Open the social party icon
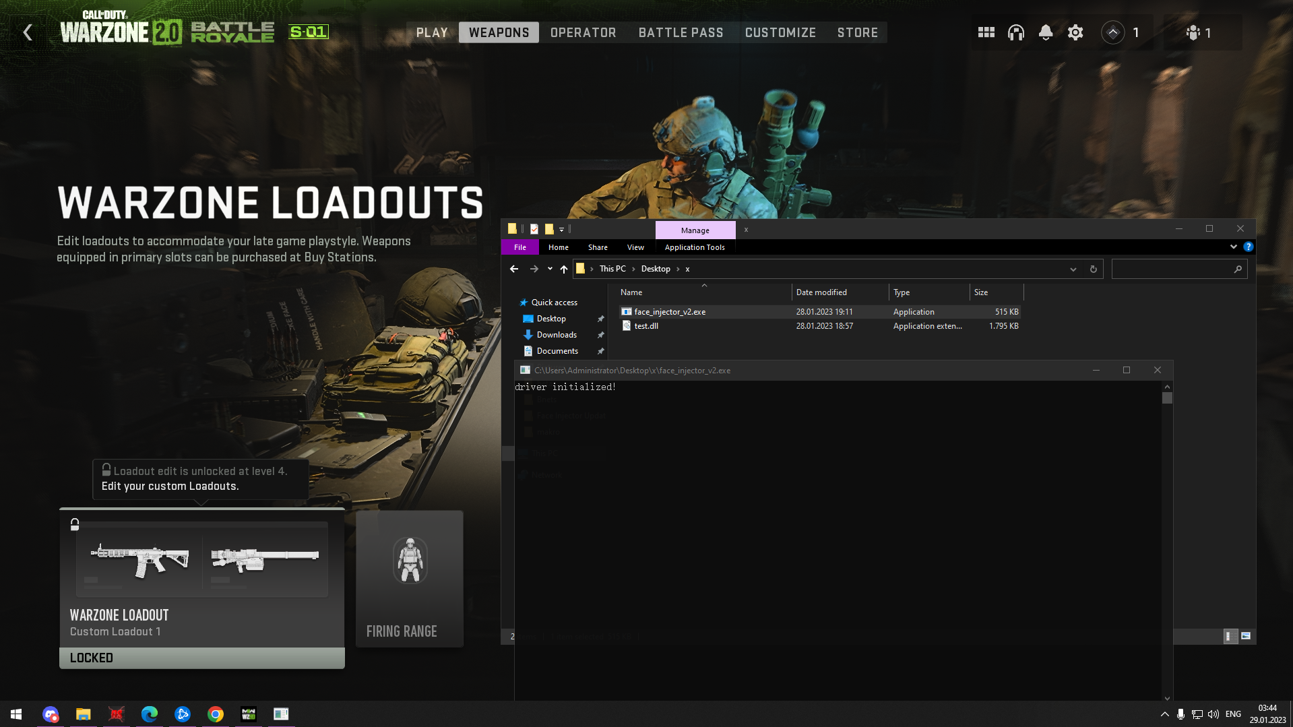Viewport: 1293px width, 727px height. [x=1193, y=32]
